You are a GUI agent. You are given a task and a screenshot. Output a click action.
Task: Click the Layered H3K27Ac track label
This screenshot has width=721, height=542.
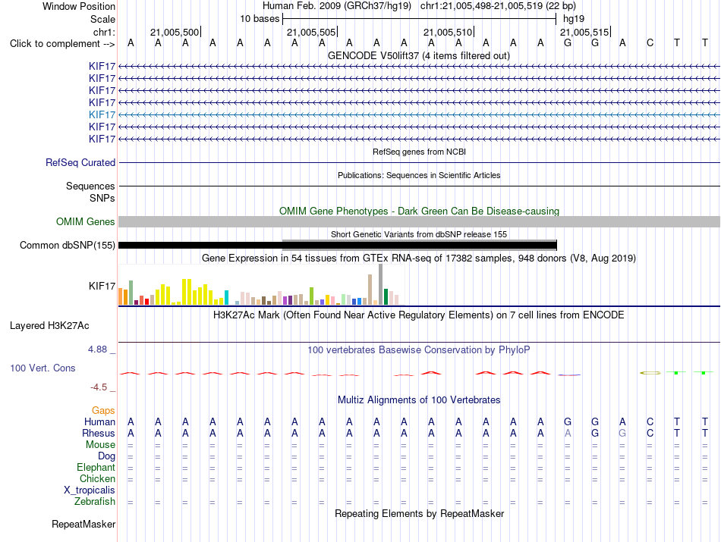[x=49, y=326]
